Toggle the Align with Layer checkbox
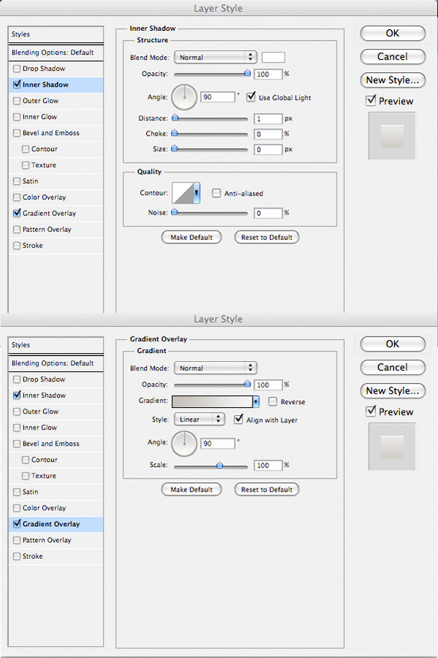 (239, 419)
